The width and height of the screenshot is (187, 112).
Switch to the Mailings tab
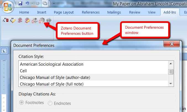click(x=114, y=12)
